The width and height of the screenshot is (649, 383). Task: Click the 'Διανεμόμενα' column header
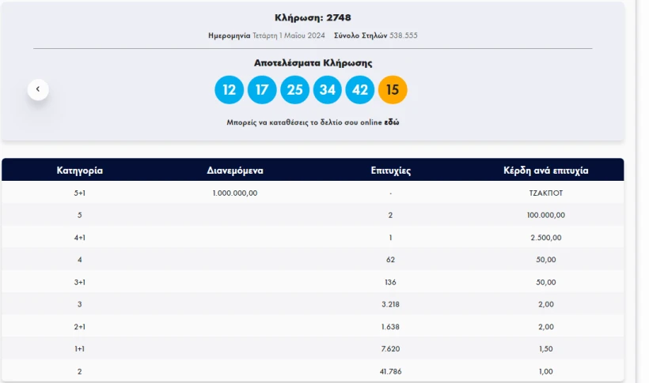pyautogui.click(x=235, y=170)
